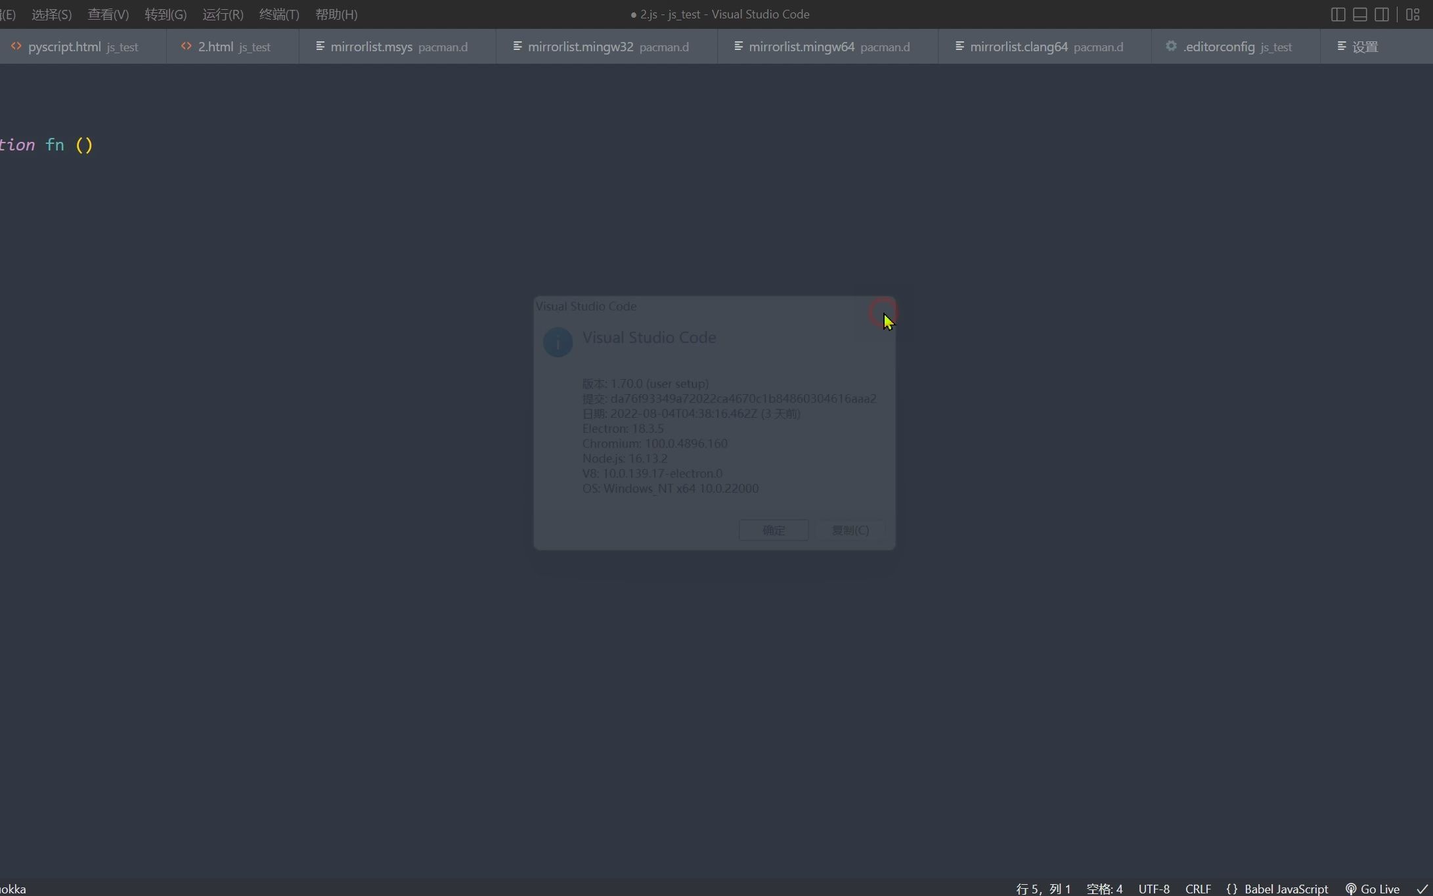Click 复制(C) button in About dialog
The image size is (1433, 896).
(850, 530)
